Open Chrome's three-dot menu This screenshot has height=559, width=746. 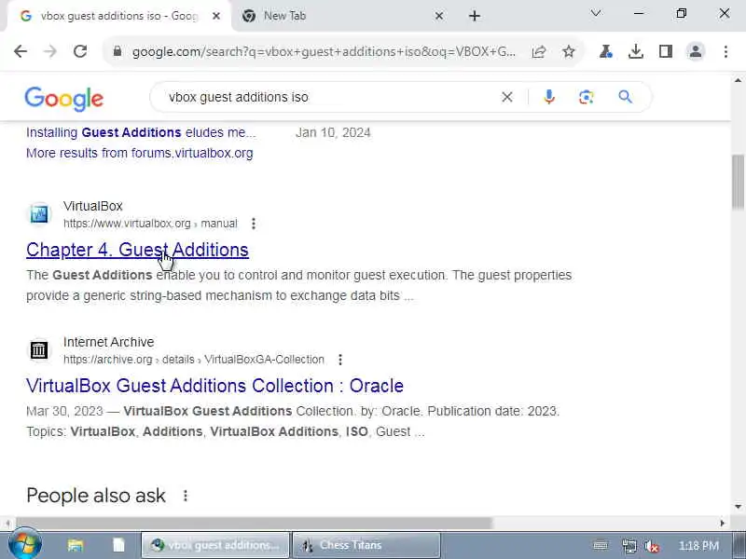tap(725, 51)
